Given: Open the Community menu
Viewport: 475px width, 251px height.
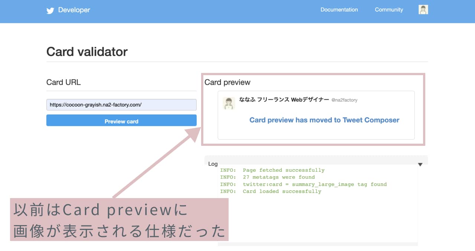Looking at the screenshot, I should coord(389,10).
